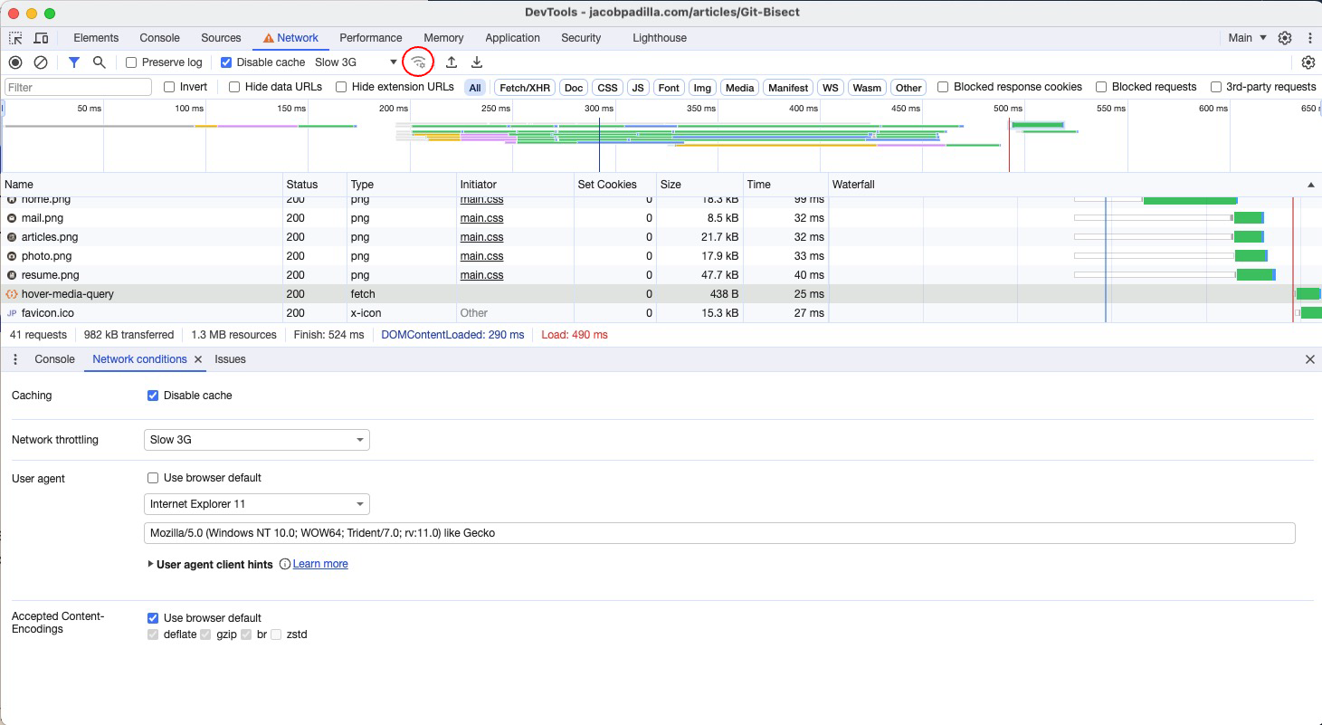Switch to the Application tab
Viewport: 1322px width, 725px height.
coord(512,38)
